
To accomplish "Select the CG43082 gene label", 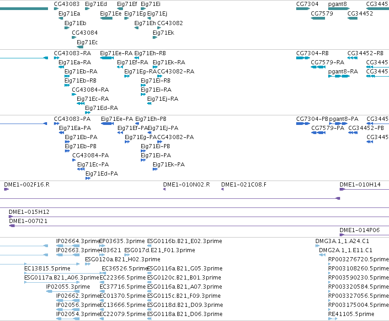I will [x=170, y=23].
